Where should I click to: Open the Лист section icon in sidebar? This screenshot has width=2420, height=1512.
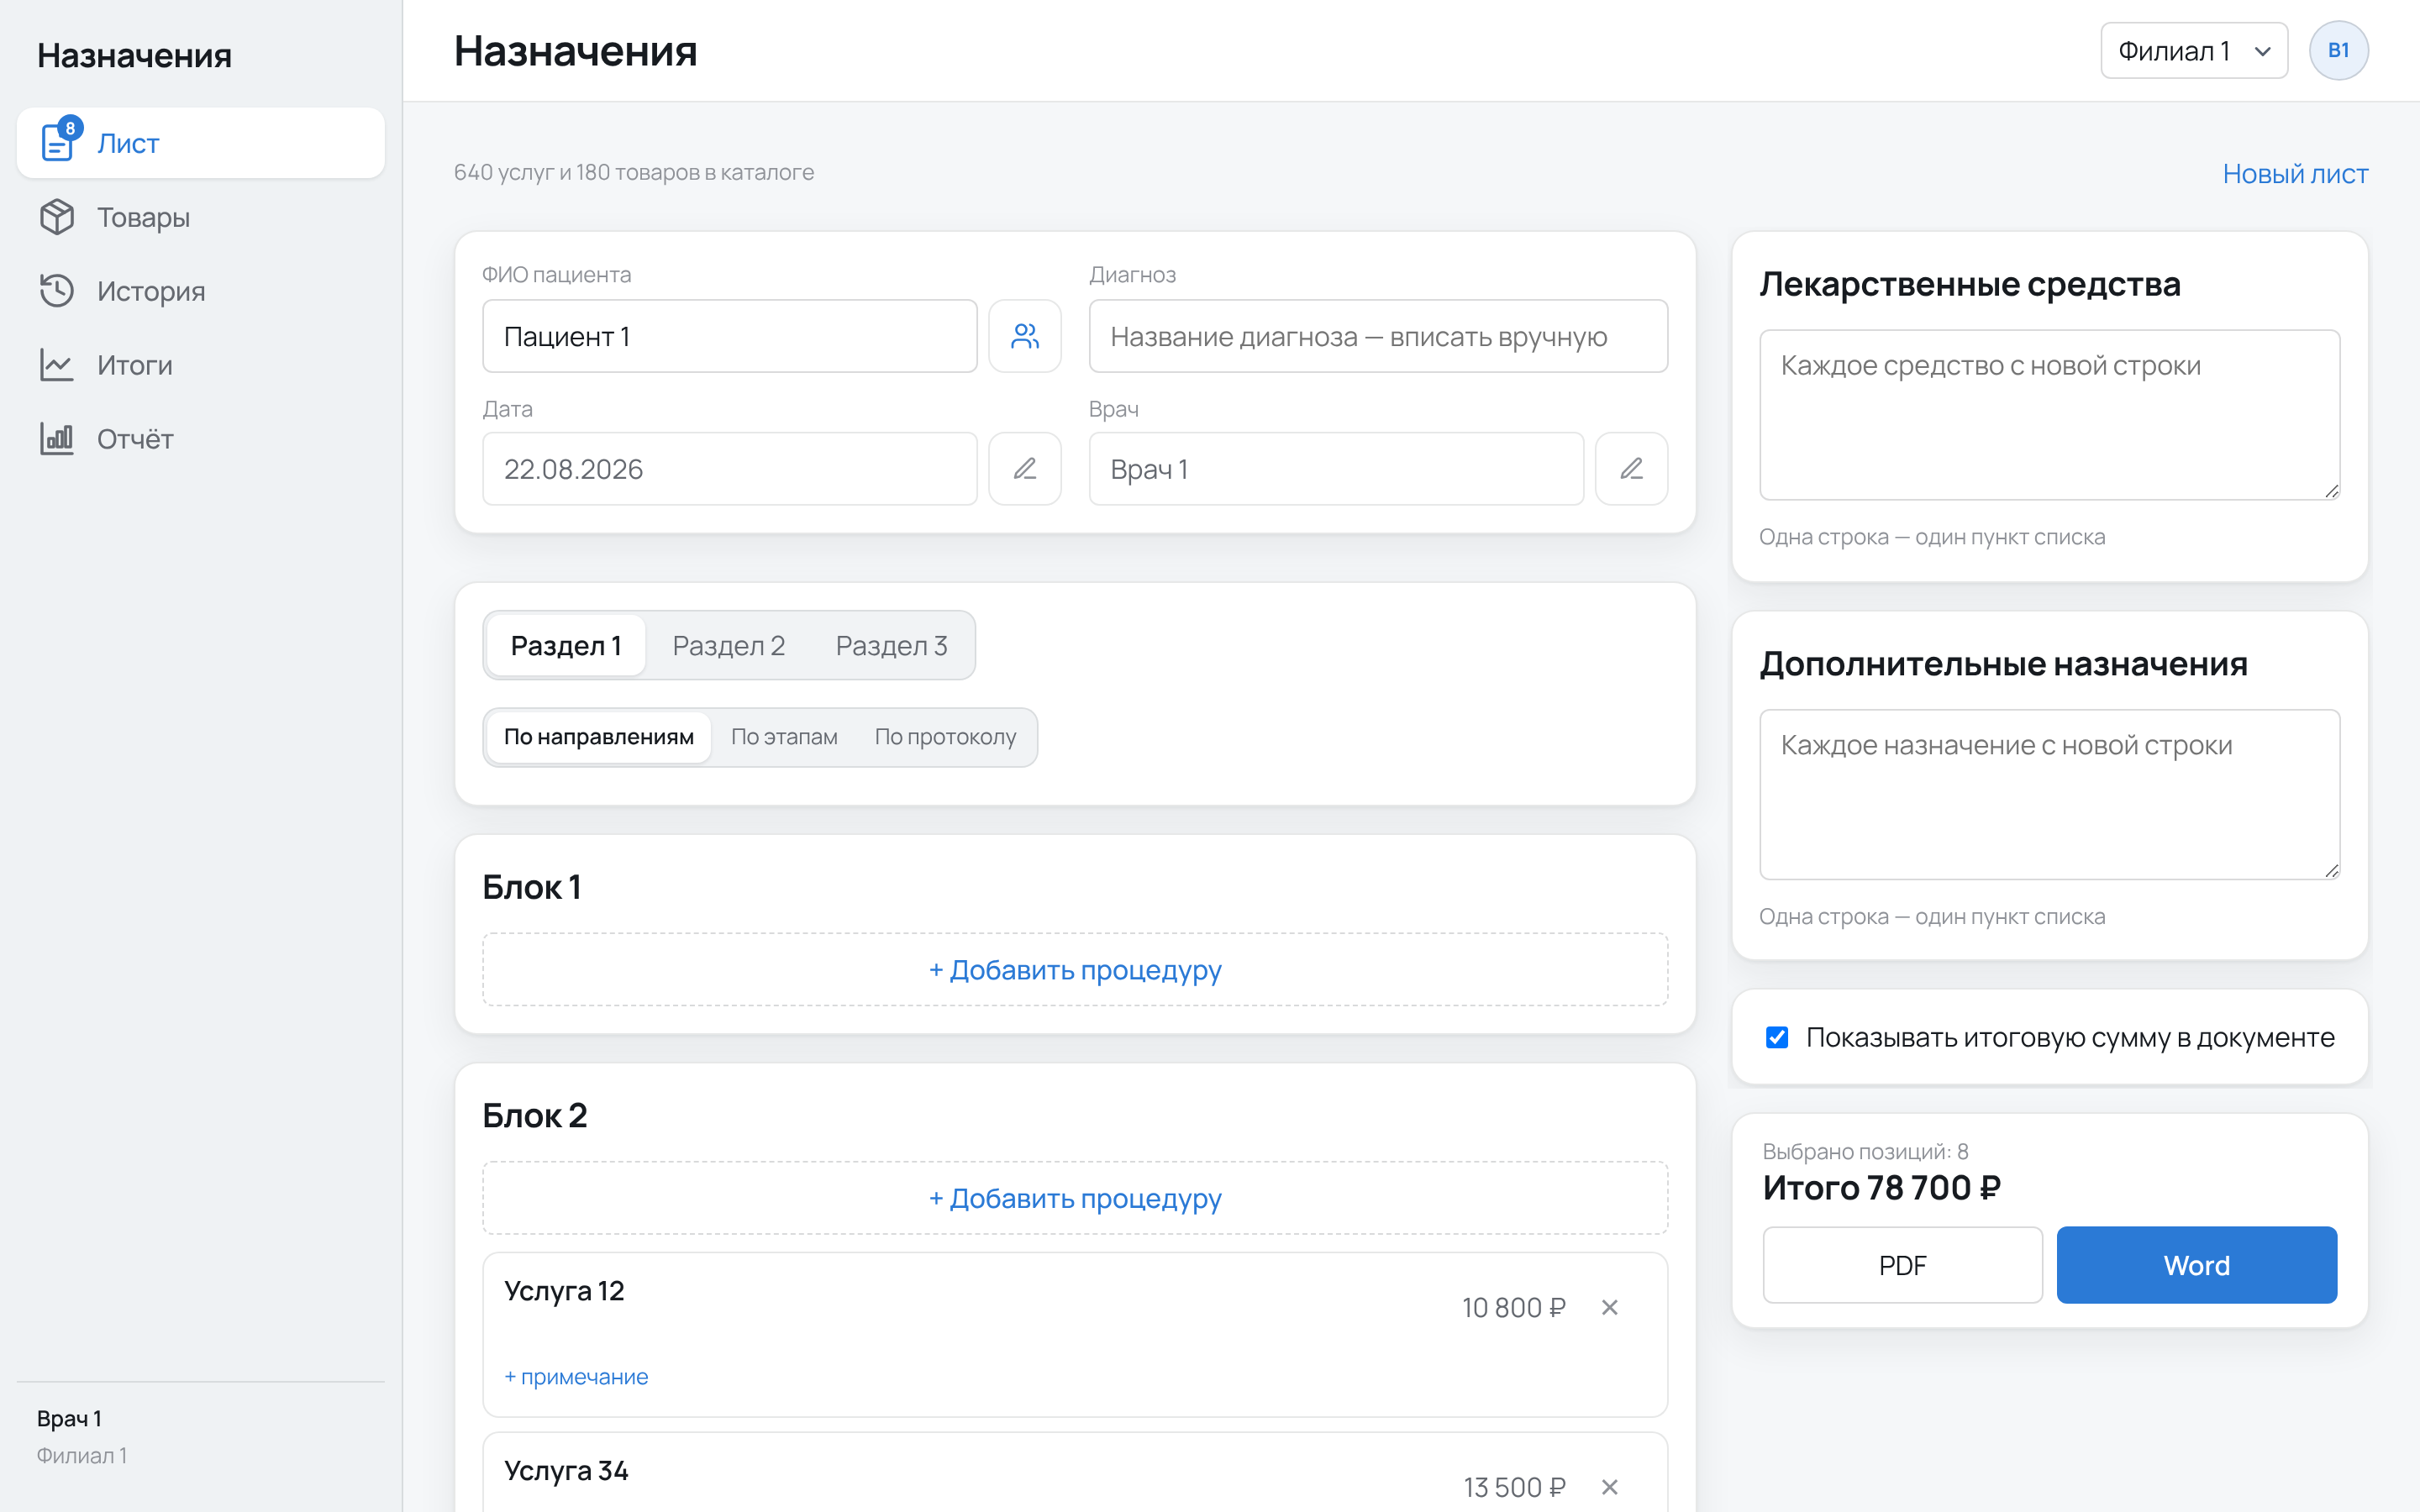tap(57, 143)
